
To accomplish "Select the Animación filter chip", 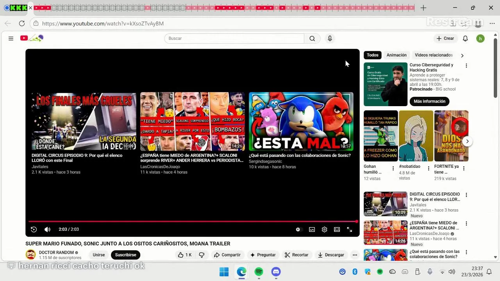I will click(396, 55).
